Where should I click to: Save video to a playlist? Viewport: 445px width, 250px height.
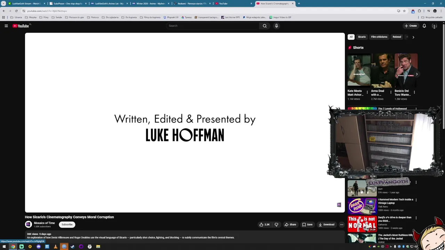[307, 225]
